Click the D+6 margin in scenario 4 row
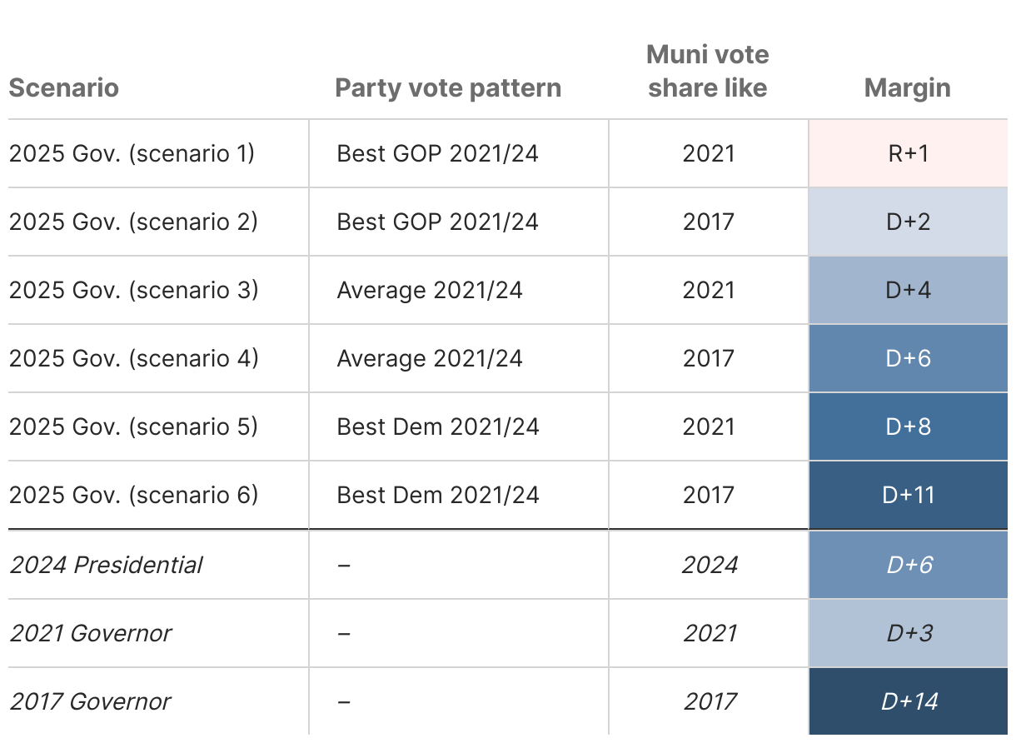The height and width of the screenshot is (743, 1016). 908,358
